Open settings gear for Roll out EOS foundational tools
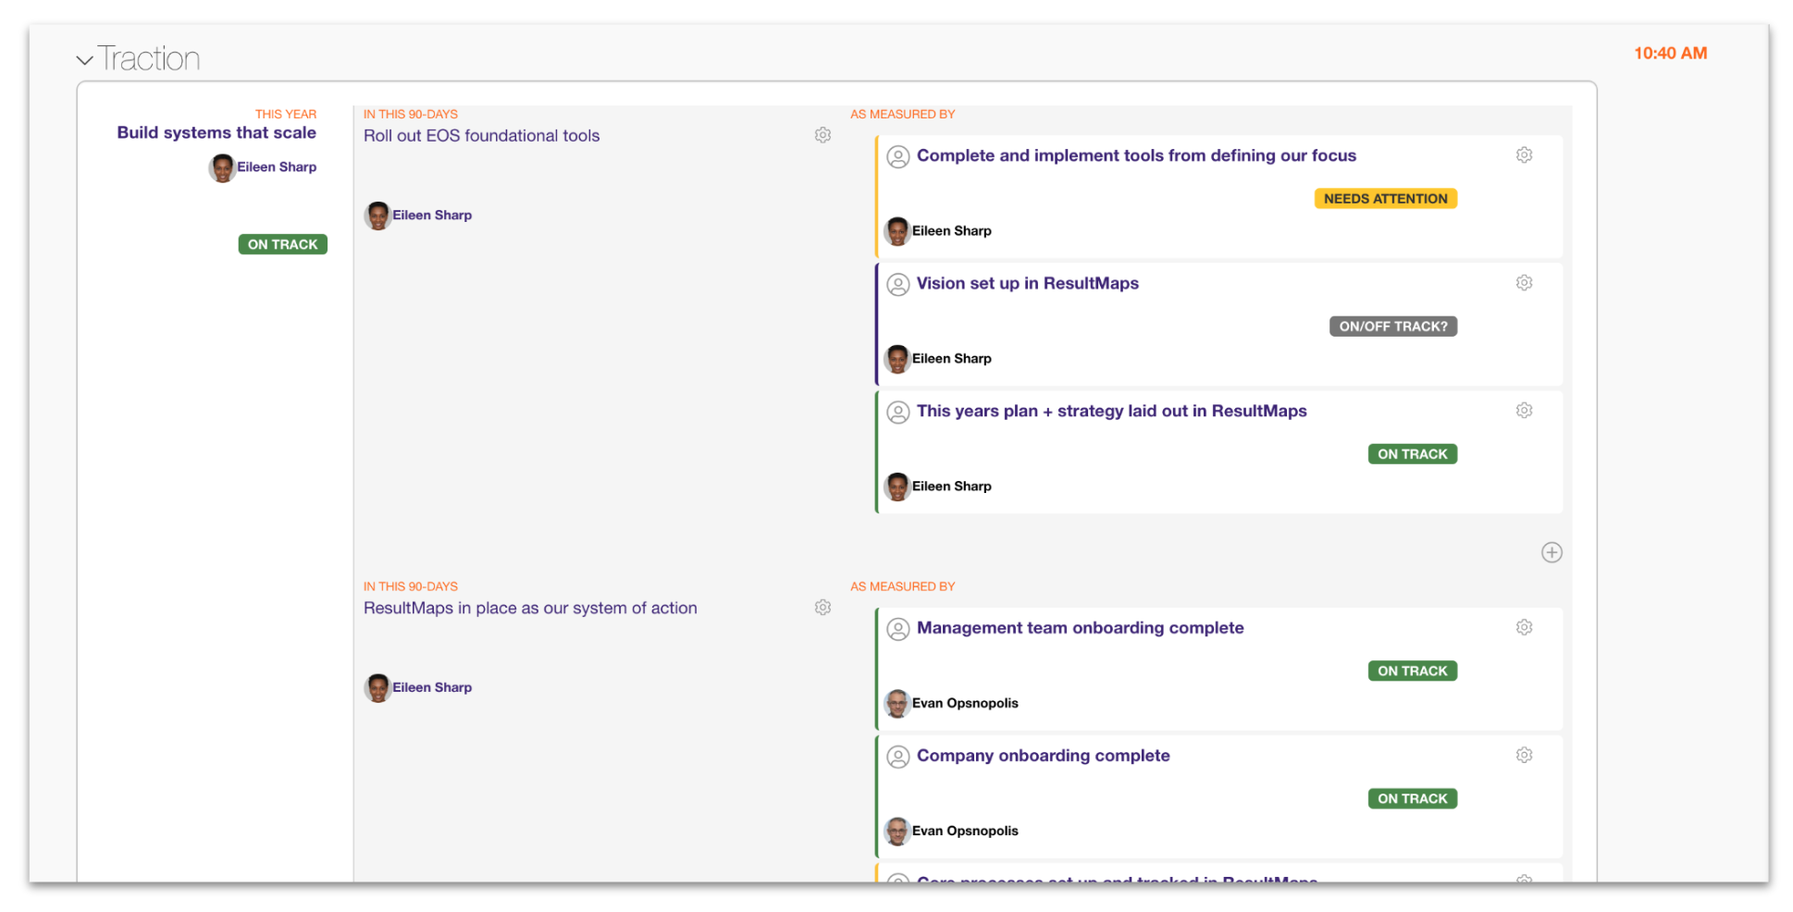This screenshot has height=912, width=1793. 822,135
